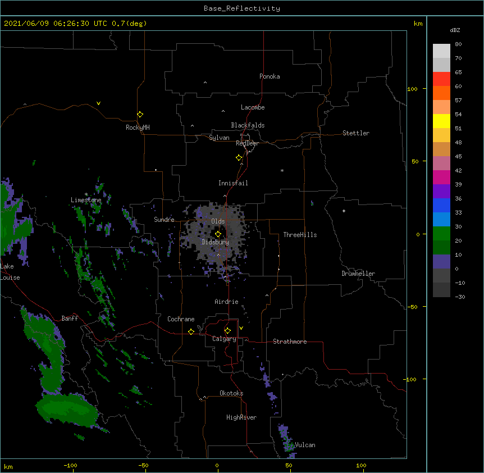Click the Vulcan label
This screenshot has width=484, height=473.
click(305, 445)
